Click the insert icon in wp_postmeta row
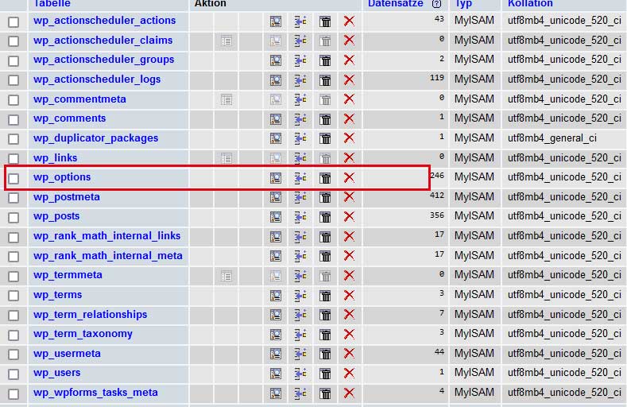This screenshot has height=407, width=627. [300, 197]
